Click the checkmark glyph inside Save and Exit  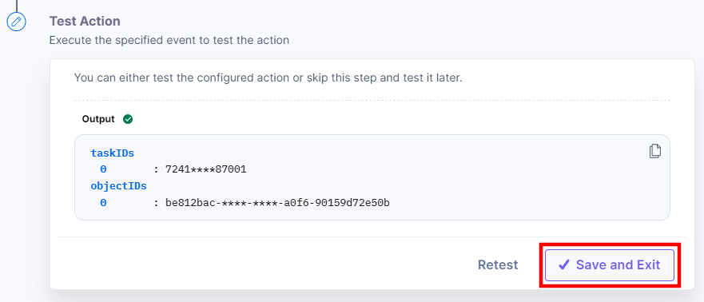point(564,264)
